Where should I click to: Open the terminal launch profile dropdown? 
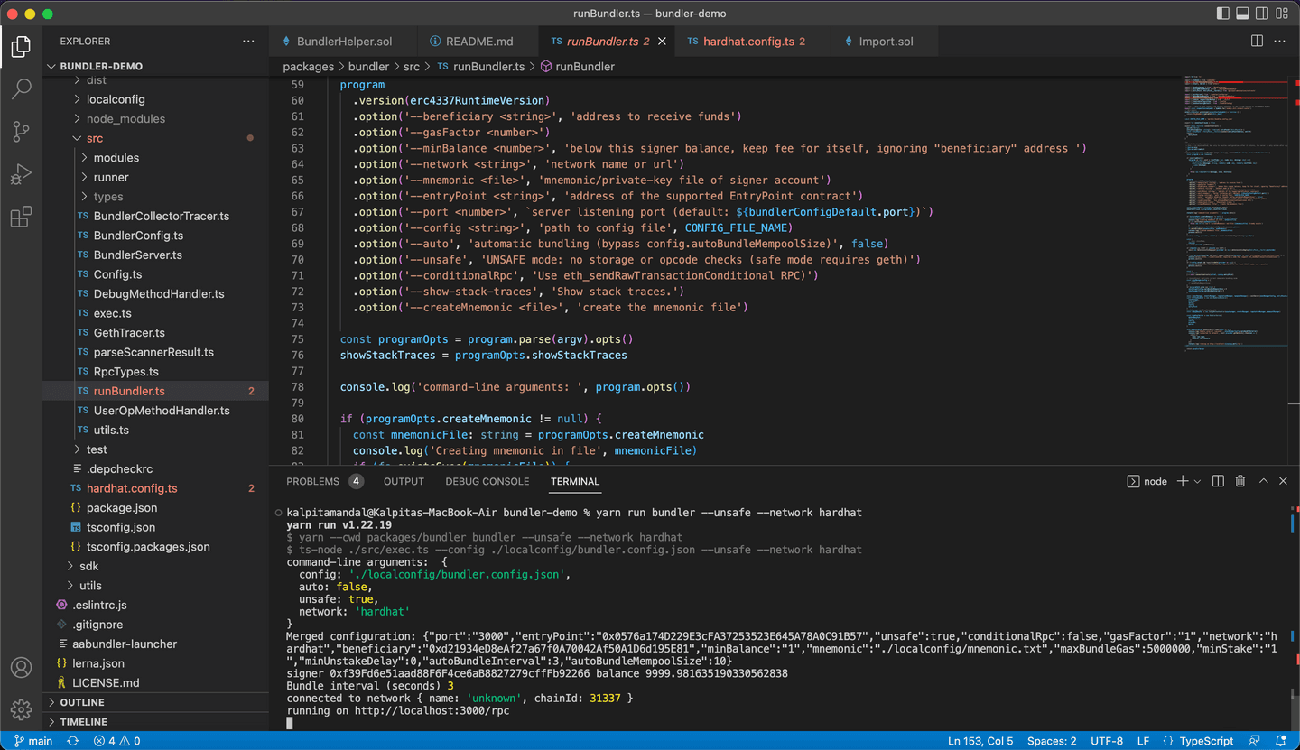(x=1198, y=481)
